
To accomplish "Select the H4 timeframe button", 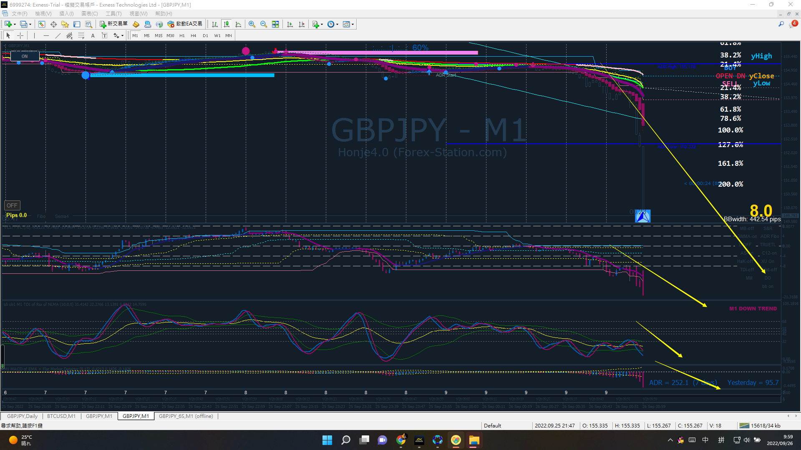I will point(193,36).
